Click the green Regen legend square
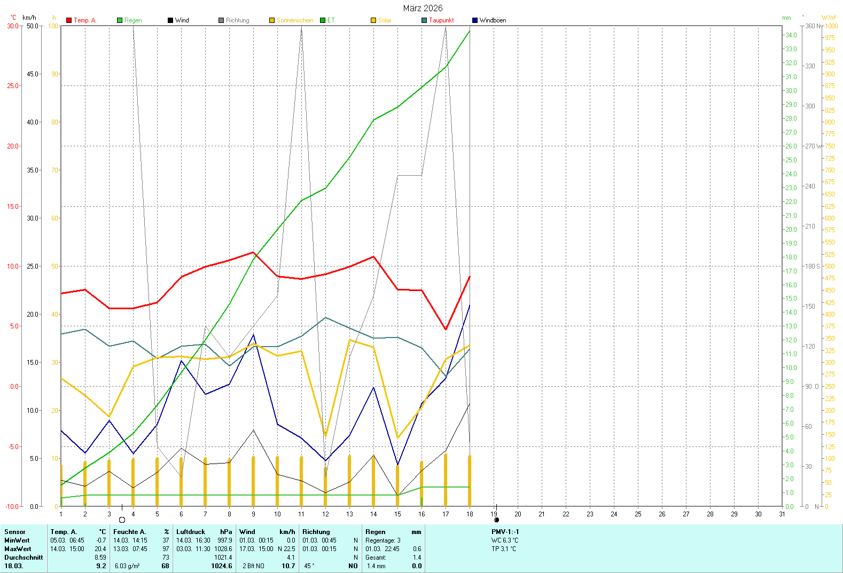843x573 pixels. (x=120, y=20)
